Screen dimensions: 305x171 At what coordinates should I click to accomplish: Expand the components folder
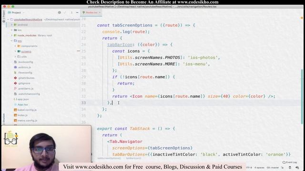(15, 46)
